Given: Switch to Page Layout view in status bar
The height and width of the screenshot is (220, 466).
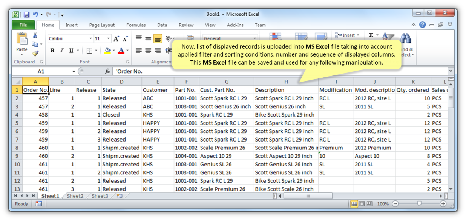Looking at the screenshot, I should [362, 204].
